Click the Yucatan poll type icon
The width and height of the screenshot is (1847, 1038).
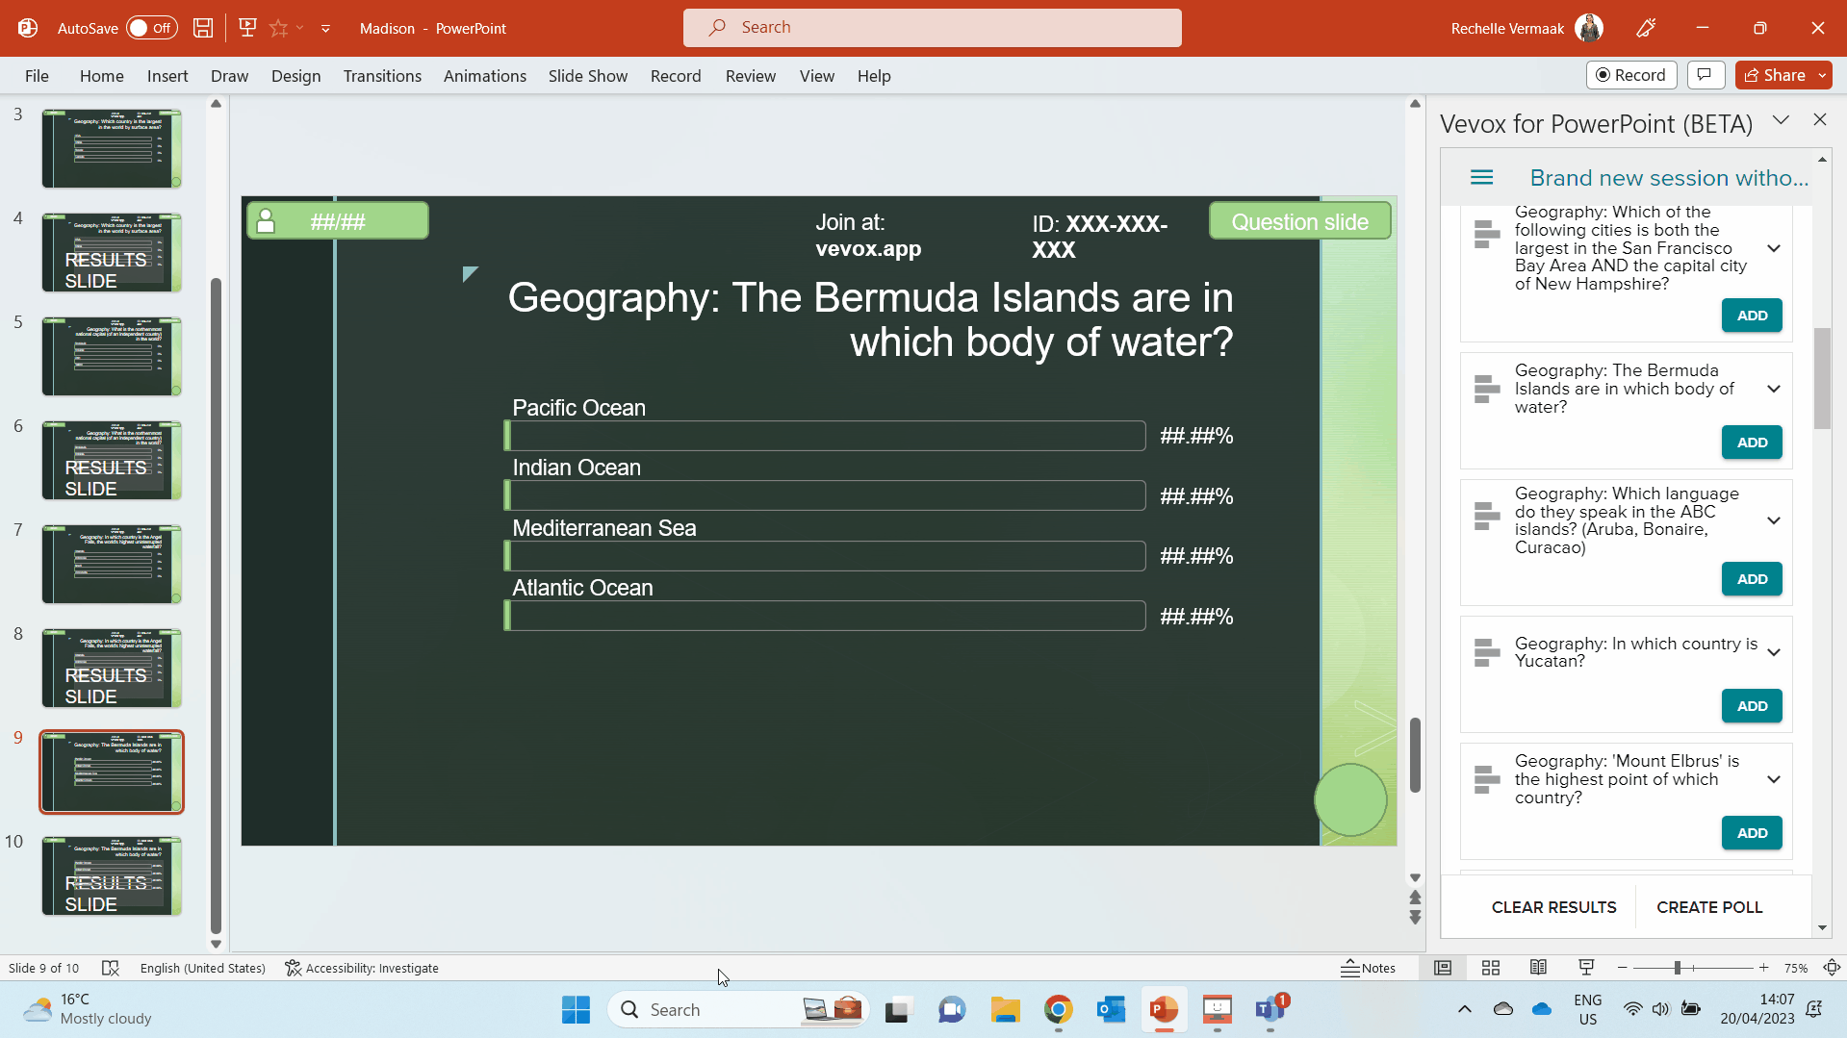click(1486, 652)
